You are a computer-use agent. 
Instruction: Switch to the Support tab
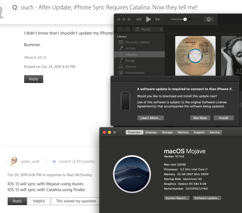tap(199, 132)
